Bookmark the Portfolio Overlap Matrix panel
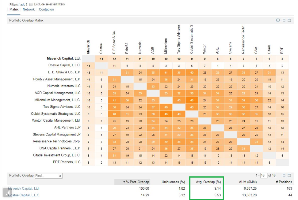This screenshot has width=298, height=200. [x=284, y=20]
